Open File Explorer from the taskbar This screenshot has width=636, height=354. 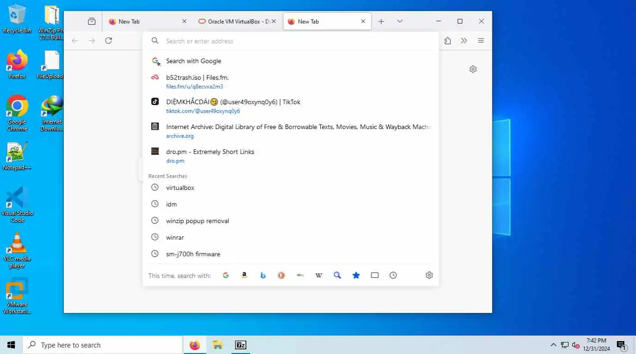coord(218,345)
